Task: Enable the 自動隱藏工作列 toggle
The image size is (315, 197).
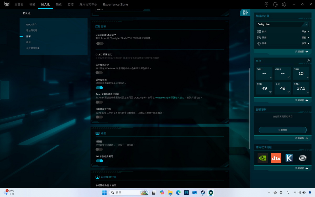Action: [99, 117]
